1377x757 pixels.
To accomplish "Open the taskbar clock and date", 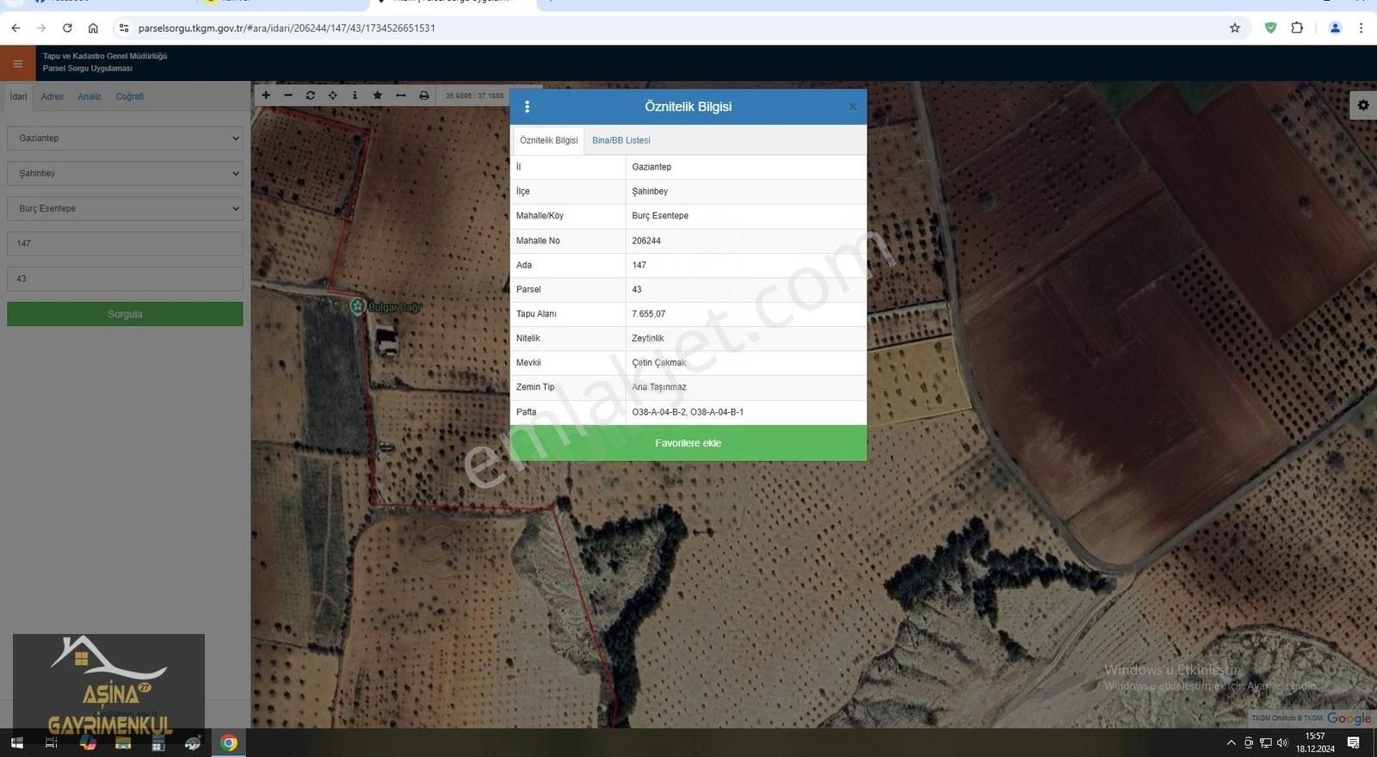I will click(x=1315, y=742).
